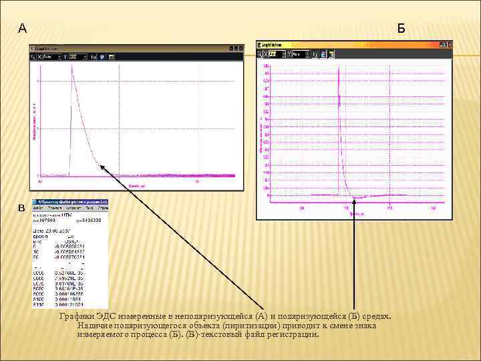Click the Lg scale button in graph window Б
This screenshot has height=361, width=481.
[x=315, y=54]
